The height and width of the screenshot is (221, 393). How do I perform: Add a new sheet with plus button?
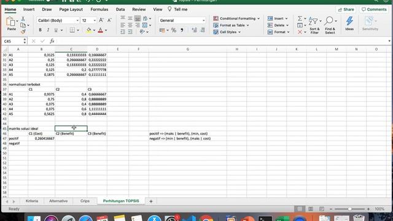click(151, 201)
